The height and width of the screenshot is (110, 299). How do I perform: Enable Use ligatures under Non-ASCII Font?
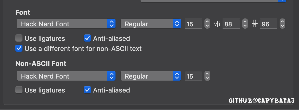pyautogui.click(x=19, y=90)
